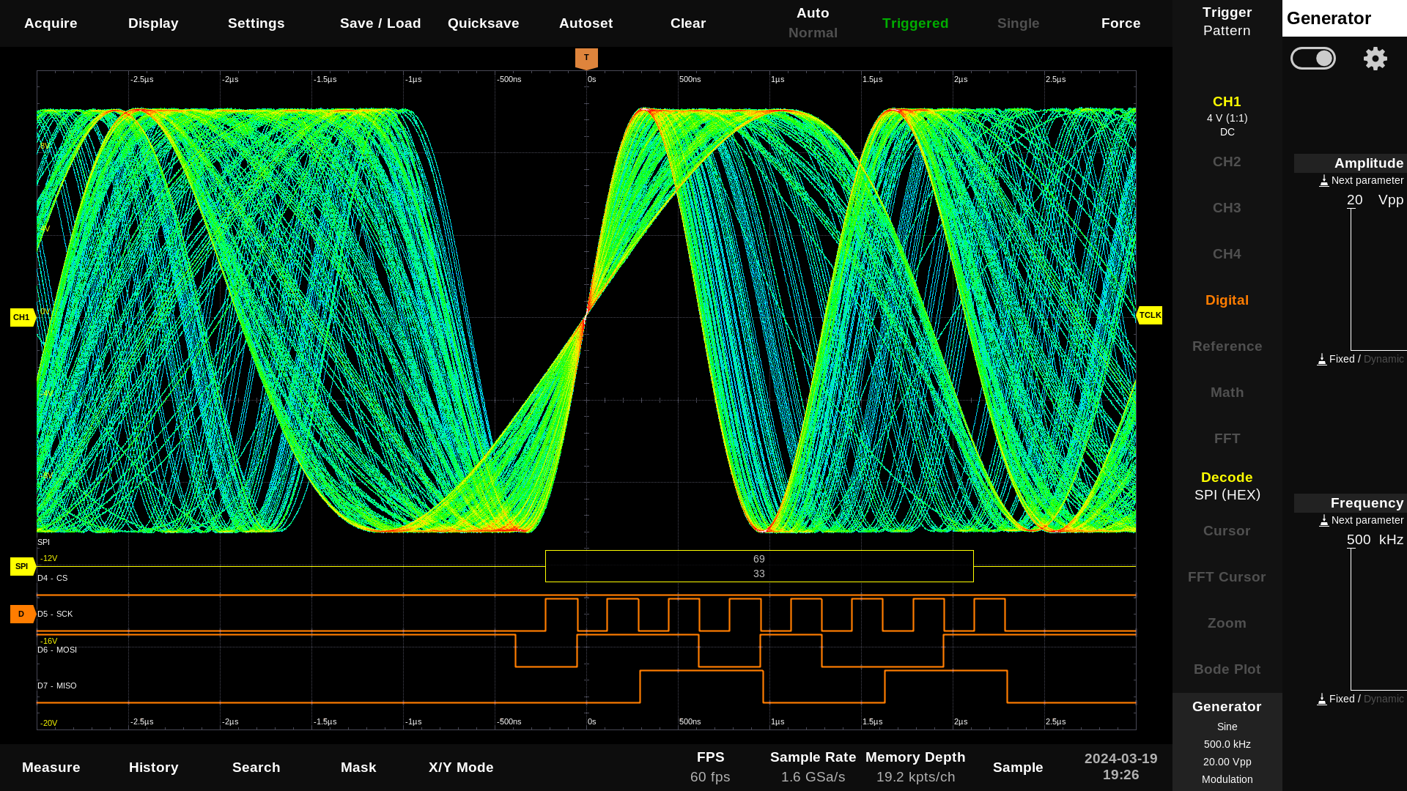This screenshot has height=791, width=1407.
Task: Select the Amplitude parameter header
Action: [x=1350, y=163]
